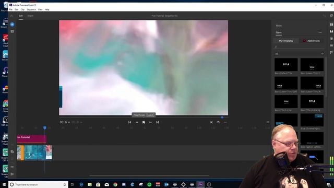334x188 pixels.
Task: Step back one frame
Action: (137, 122)
